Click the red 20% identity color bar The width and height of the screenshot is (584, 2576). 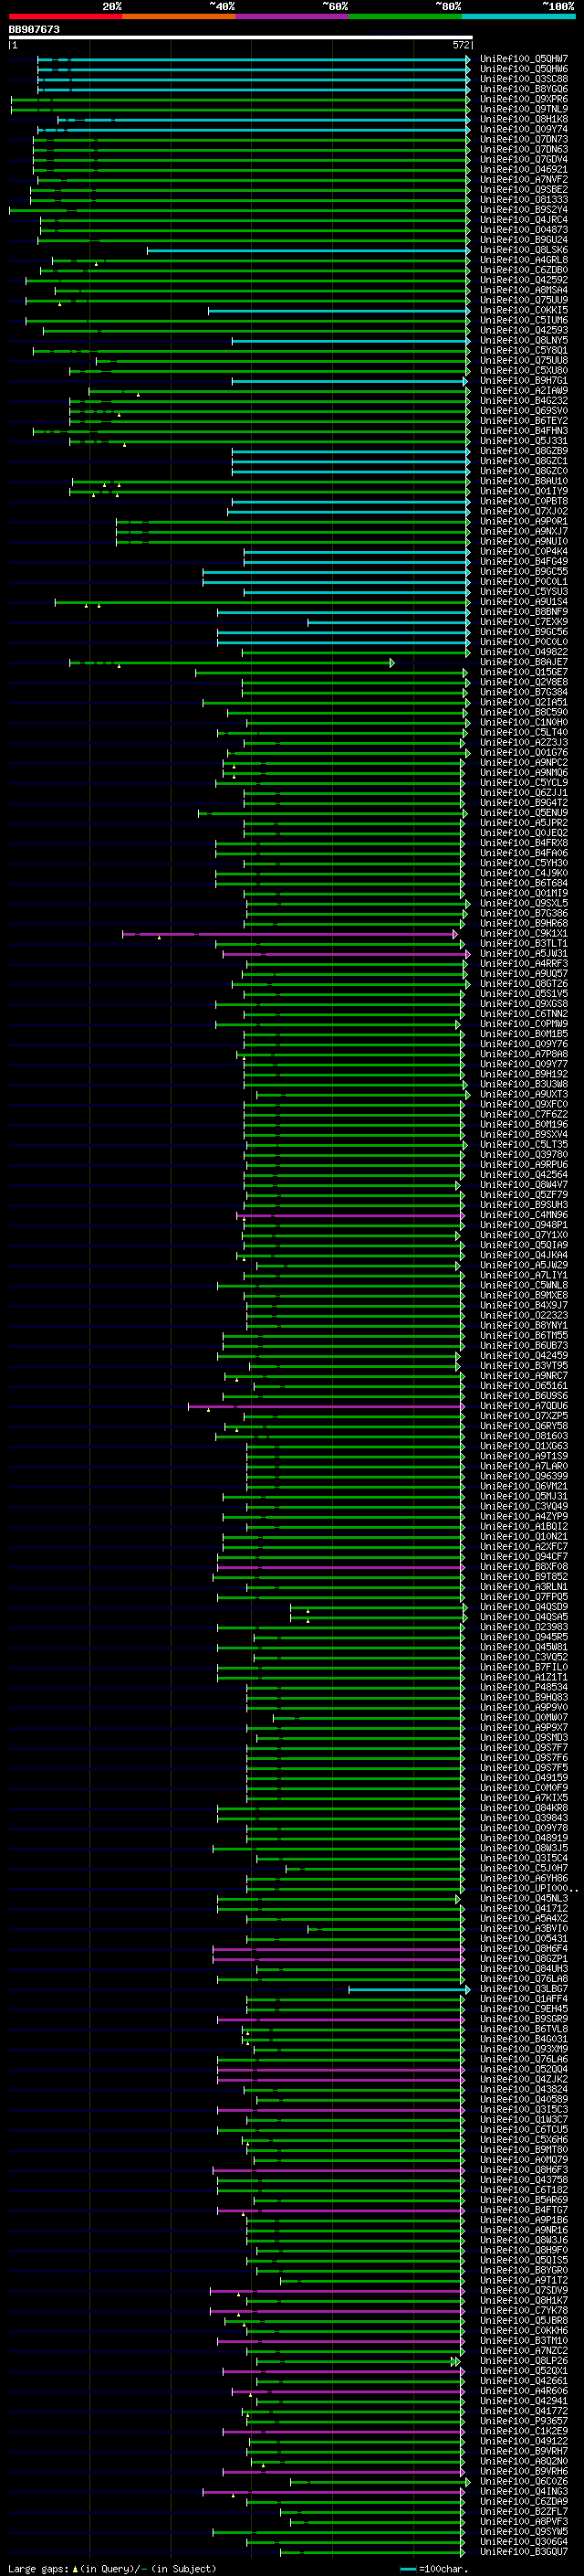(x=65, y=16)
